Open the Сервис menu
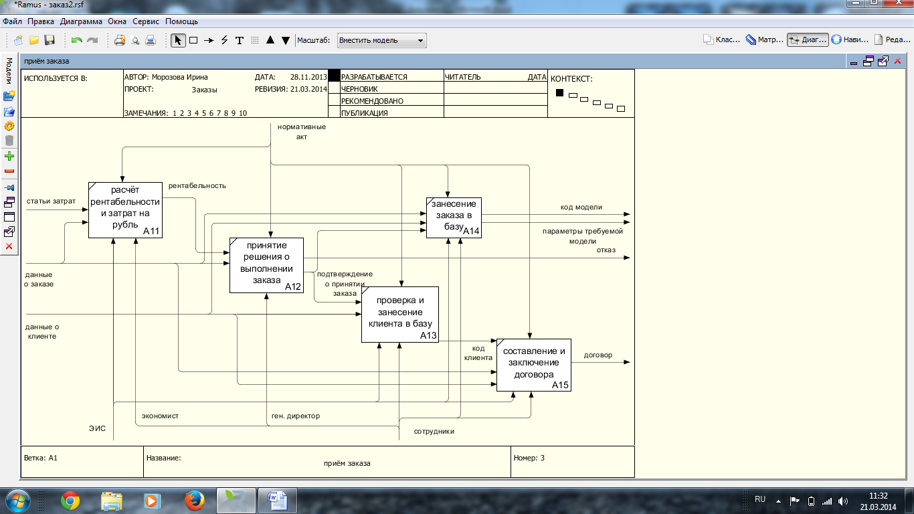Viewport: 914px width, 514px height. coord(147,21)
